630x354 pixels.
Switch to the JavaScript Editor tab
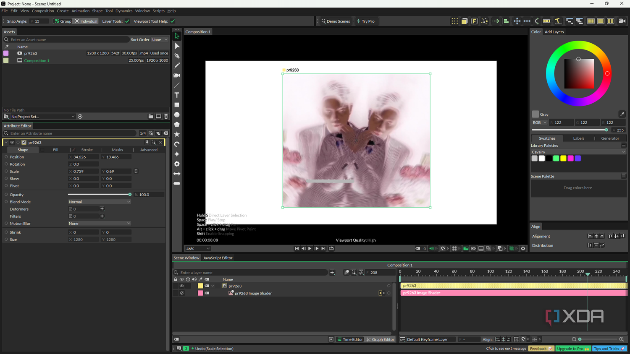pos(218,258)
